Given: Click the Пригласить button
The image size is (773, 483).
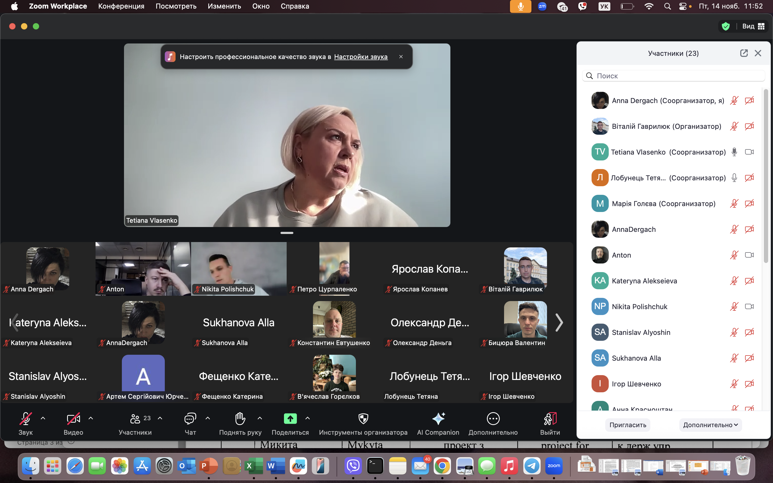Looking at the screenshot, I should (627, 425).
